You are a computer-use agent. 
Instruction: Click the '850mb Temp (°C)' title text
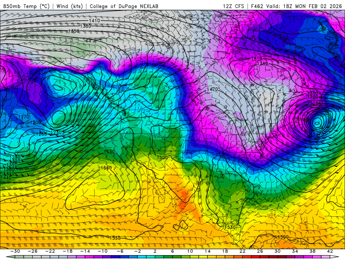pos(26,6)
